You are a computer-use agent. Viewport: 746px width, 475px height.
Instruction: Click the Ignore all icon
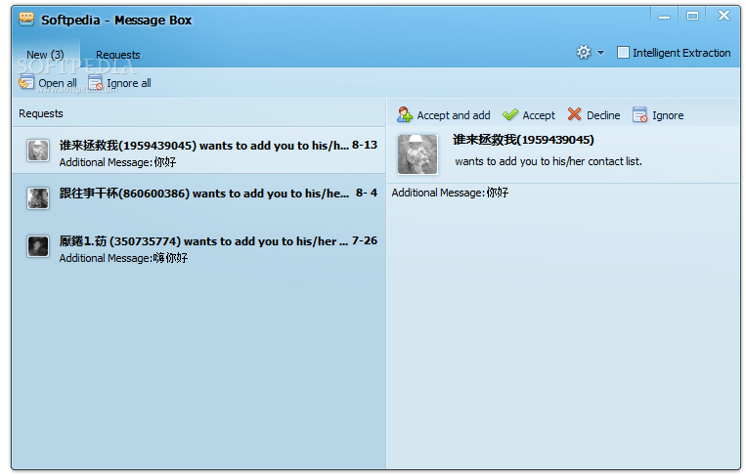pyautogui.click(x=95, y=83)
